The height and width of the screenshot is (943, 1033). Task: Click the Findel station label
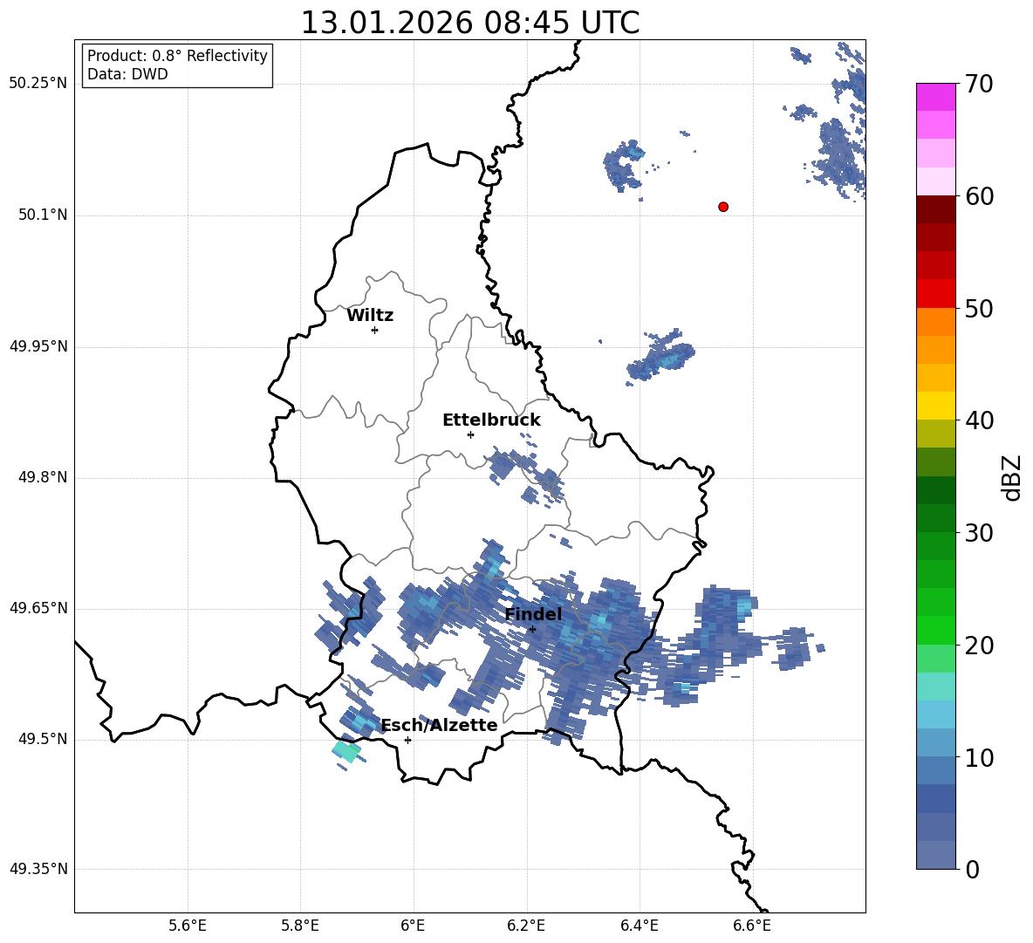click(x=534, y=614)
